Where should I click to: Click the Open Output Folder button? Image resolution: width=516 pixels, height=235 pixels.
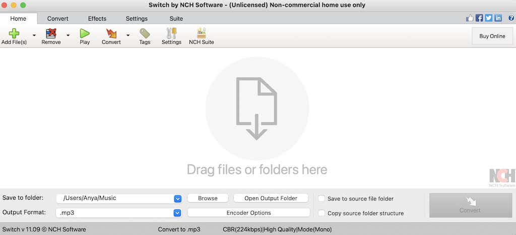[x=271, y=198]
